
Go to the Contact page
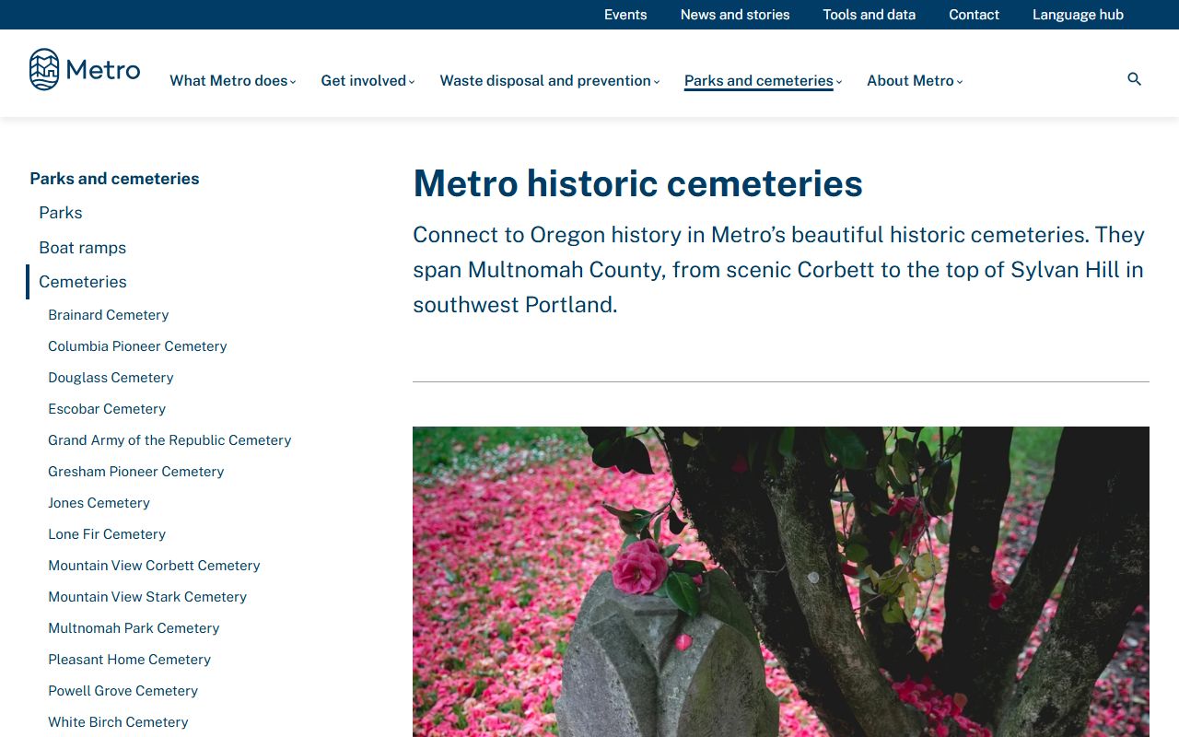pyautogui.click(x=974, y=15)
